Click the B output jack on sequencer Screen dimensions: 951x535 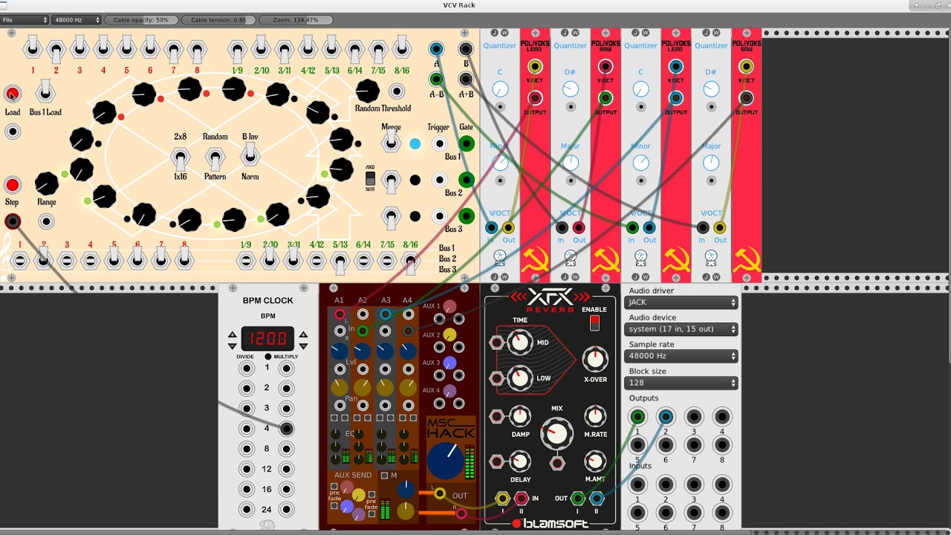point(466,50)
